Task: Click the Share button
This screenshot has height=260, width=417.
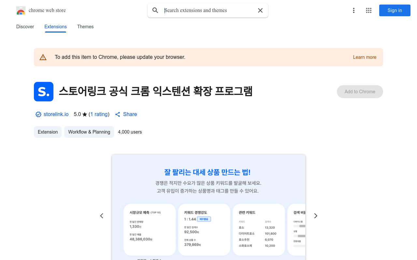Action: (126, 114)
